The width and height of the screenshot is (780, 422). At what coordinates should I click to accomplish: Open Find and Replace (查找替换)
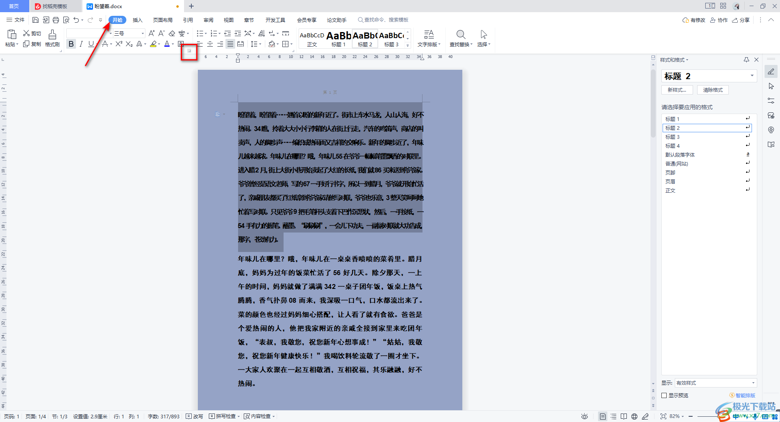pos(461,39)
